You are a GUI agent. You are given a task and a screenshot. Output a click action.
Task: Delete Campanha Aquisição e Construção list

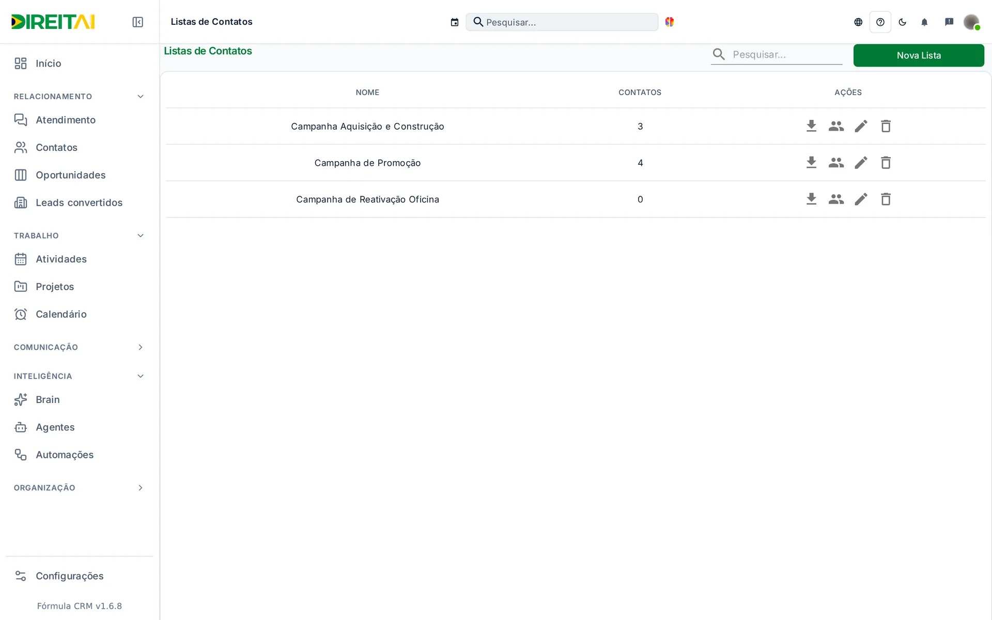(886, 126)
